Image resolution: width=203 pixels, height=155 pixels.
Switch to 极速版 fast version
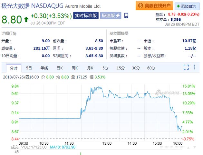coord(111,15)
